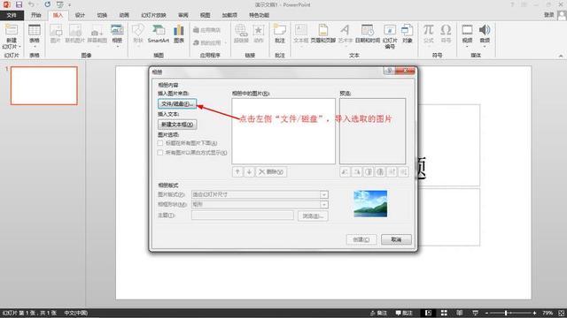Open the File (文件) tab
567x318 pixels.
(12, 15)
